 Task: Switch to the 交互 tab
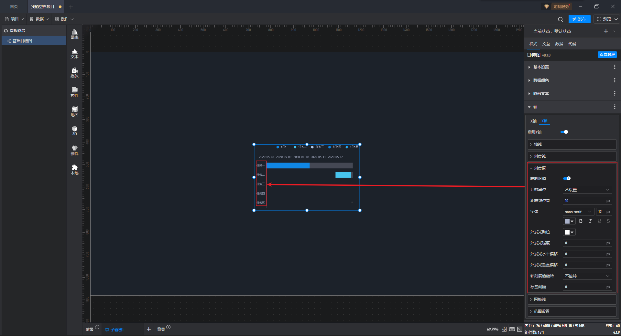click(x=546, y=44)
